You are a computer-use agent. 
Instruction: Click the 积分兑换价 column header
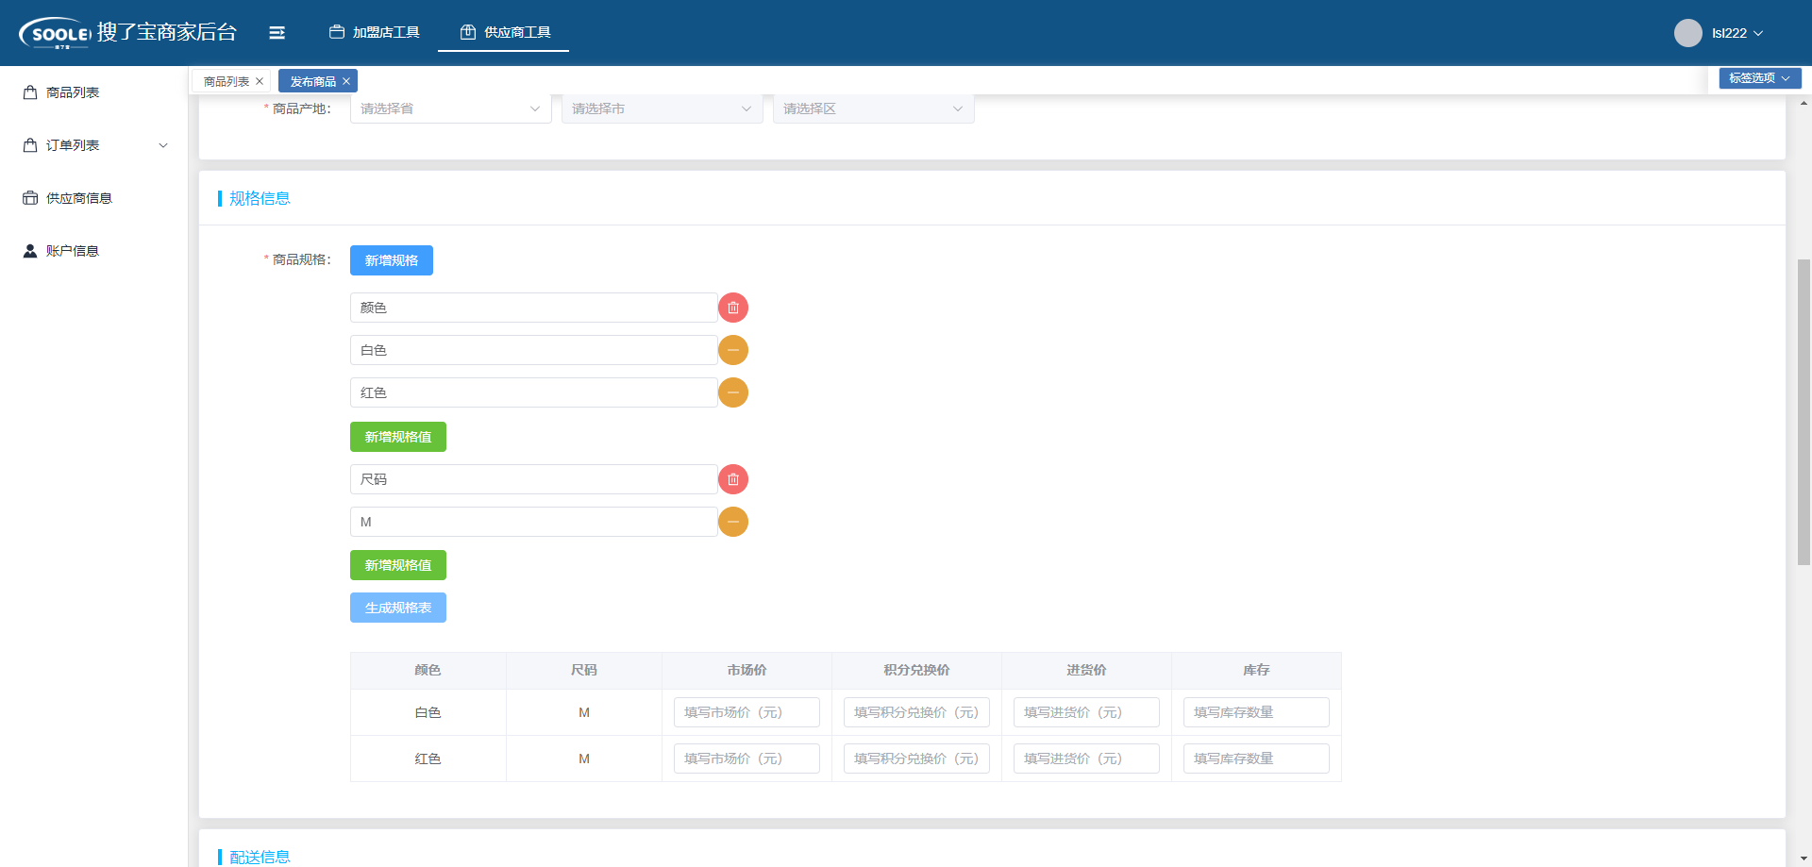[x=916, y=670]
